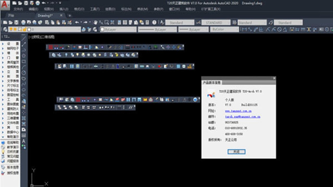Click the Dimension Style icon before STANDARD
Image resolution: width=333 pixels, height=187 pixels.
[x=198, y=22]
